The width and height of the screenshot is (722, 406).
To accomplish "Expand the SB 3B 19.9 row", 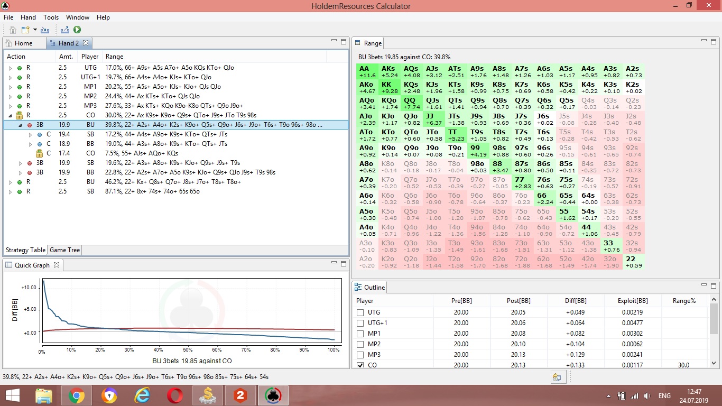I will point(21,163).
